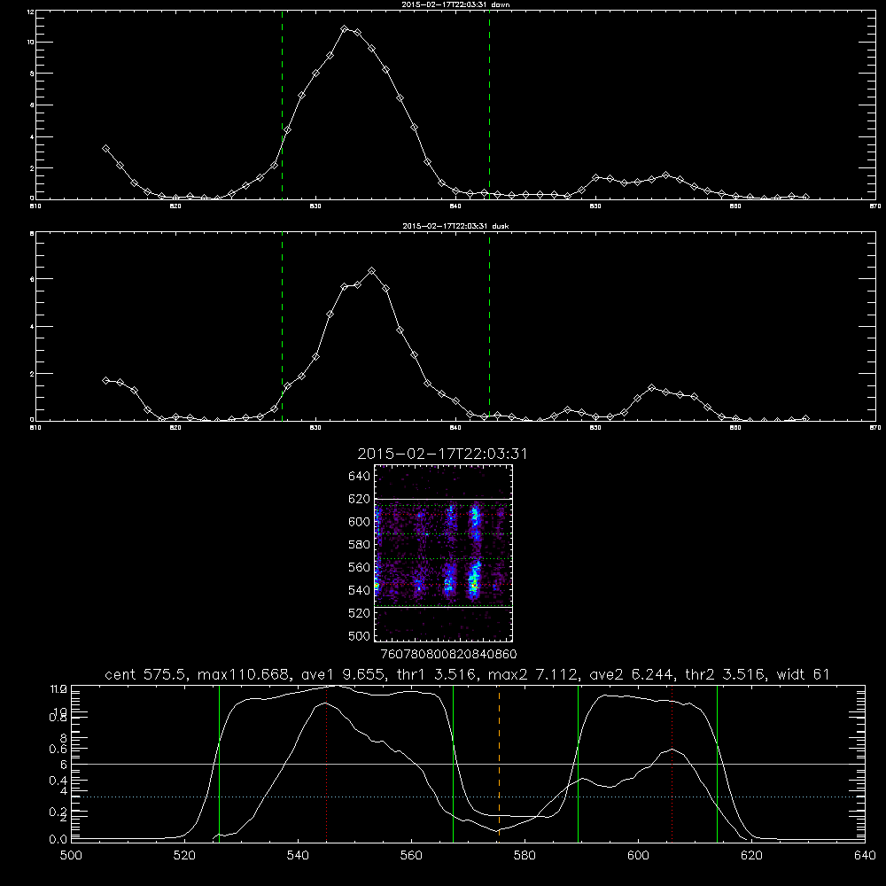Click the dawn plot title text
This screenshot has width=886, height=886.
click(x=455, y=4)
